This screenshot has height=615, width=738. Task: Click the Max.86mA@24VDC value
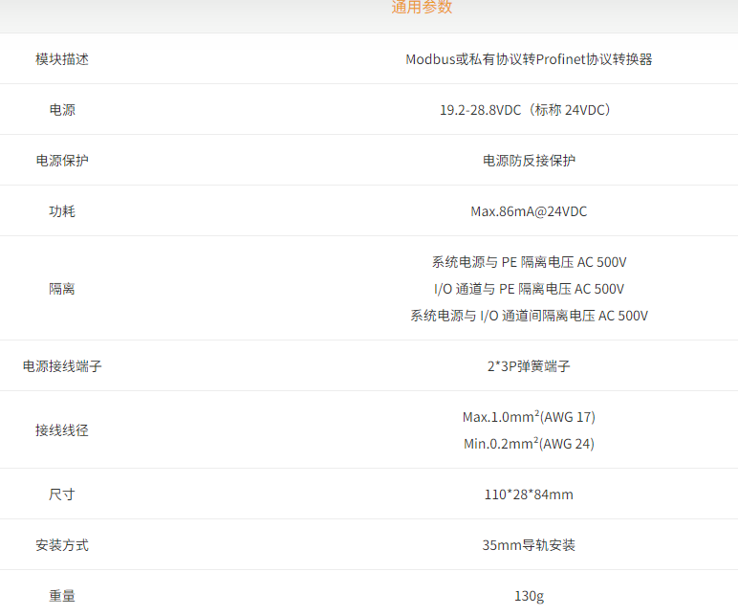(529, 211)
